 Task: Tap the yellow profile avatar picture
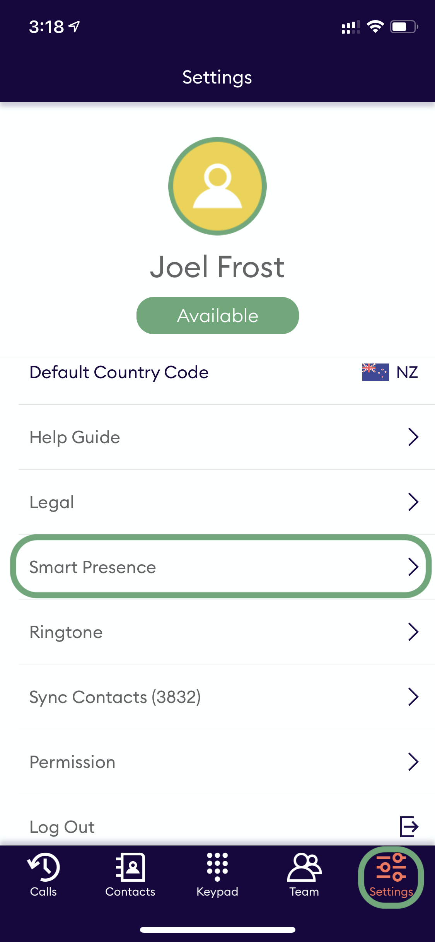coord(217,186)
